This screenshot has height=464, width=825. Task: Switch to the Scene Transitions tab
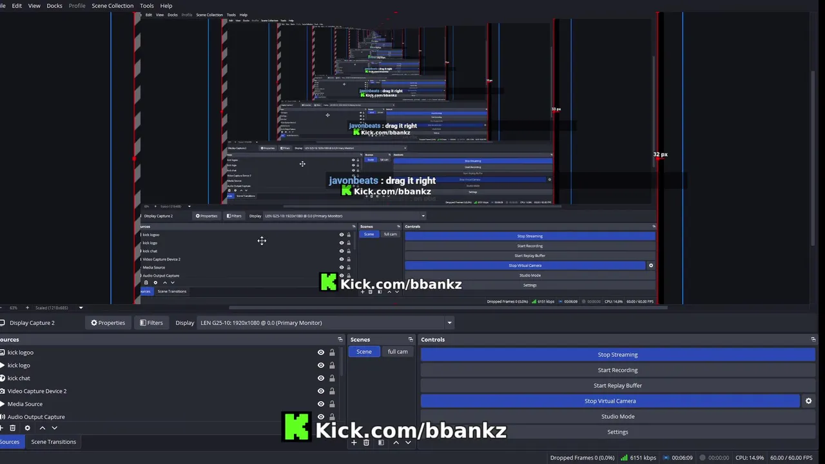click(53, 442)
